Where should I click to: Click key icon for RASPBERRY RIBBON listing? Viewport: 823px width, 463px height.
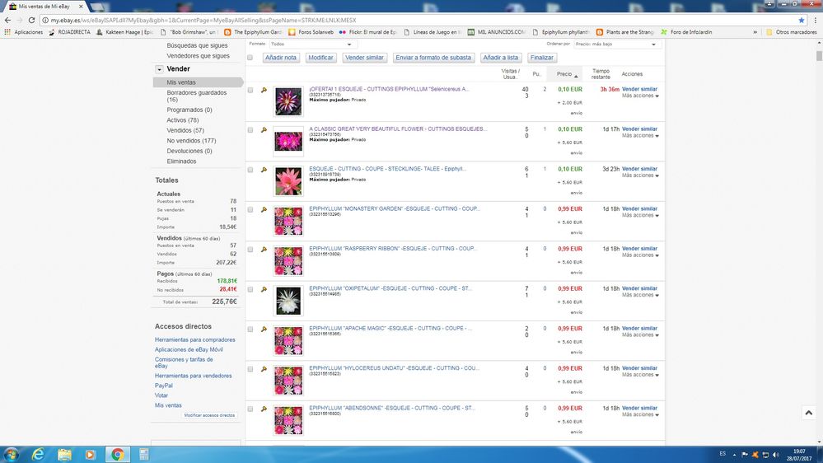pyautogui.click(x=264, y=250)
